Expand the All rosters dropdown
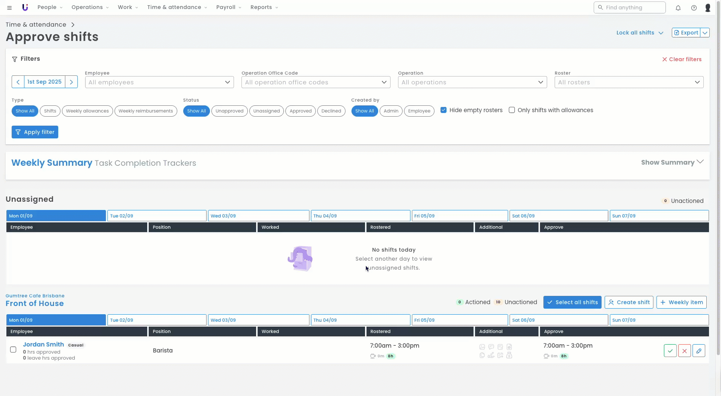 [629, 82]
